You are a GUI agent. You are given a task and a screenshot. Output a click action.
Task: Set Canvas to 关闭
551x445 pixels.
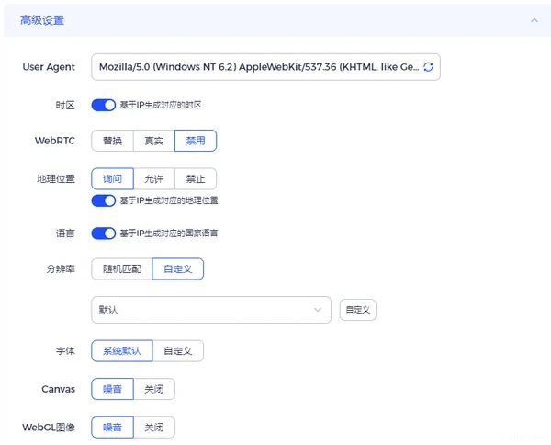pos(154,389)
